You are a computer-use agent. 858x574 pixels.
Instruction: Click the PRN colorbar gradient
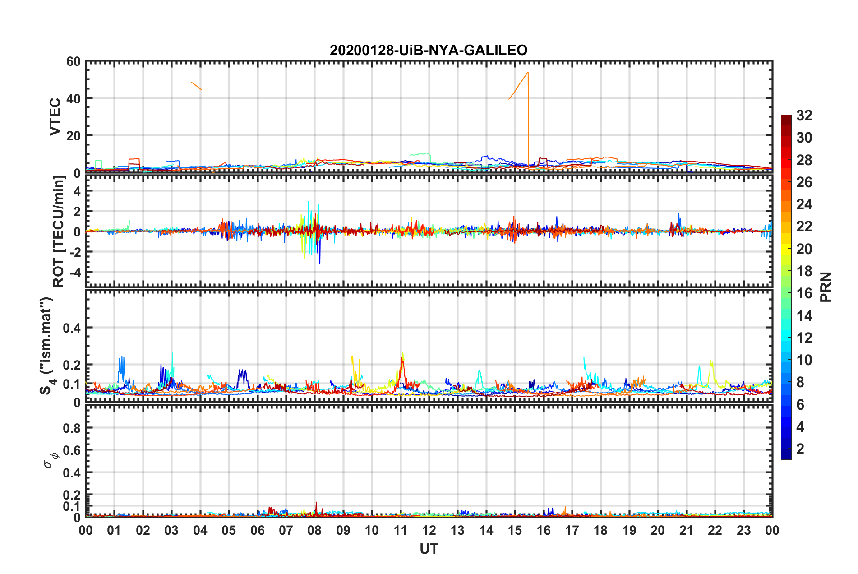[786, 287]
